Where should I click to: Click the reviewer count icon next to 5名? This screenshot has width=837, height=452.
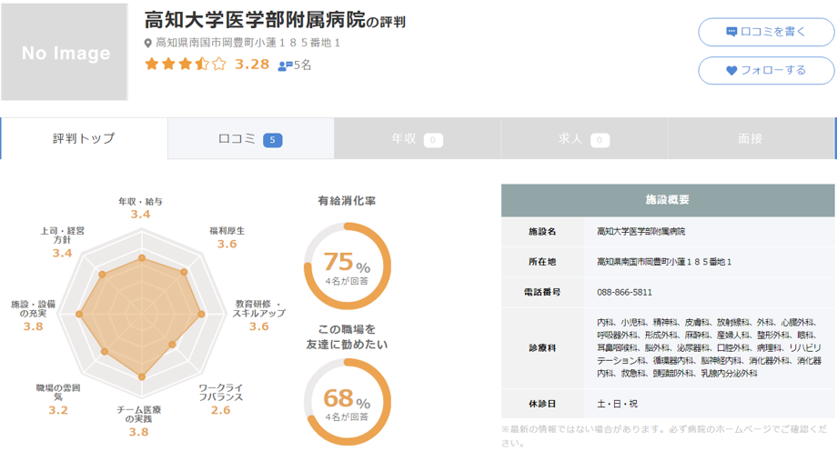click(x=285, y=65)
